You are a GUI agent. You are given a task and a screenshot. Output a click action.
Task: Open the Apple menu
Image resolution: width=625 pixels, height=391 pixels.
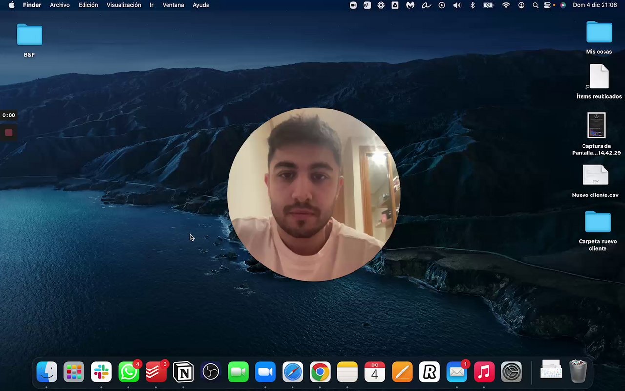click(11, 5)
